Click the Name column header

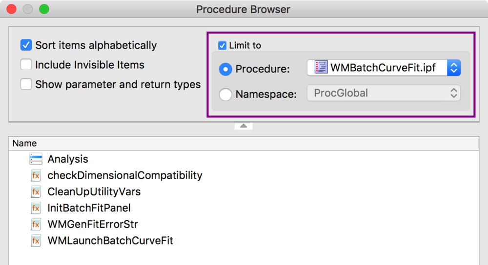[x=244, y=143]
